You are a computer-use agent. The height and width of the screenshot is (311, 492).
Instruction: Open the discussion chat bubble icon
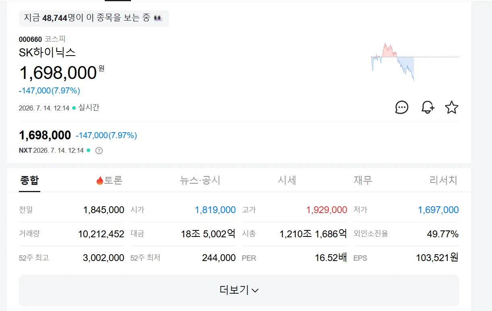[x=402, y=108]
